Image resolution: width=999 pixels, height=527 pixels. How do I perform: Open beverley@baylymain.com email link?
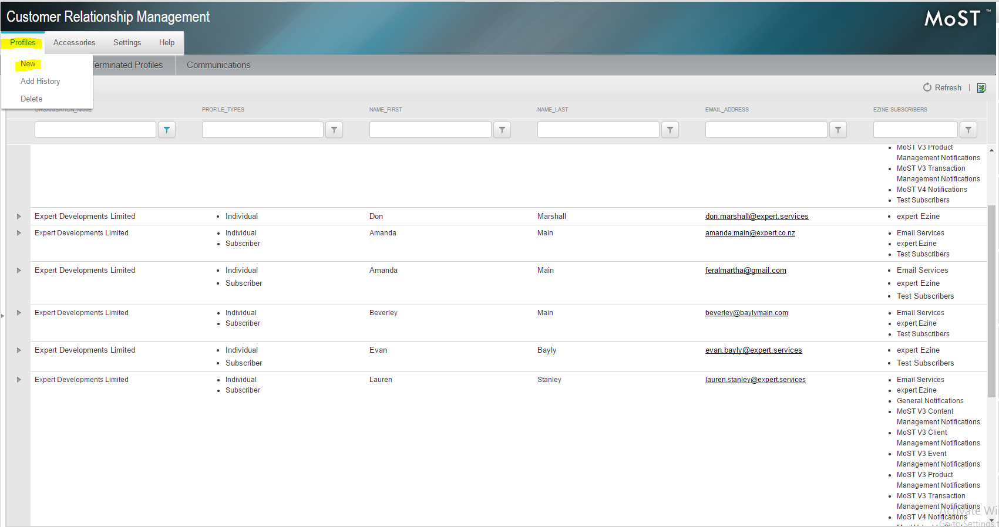pos(746,313)
